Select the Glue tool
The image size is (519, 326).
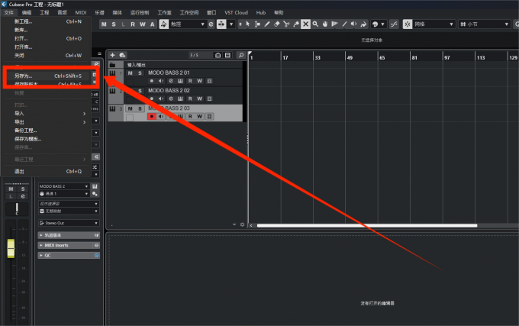(x=296, y=24)
